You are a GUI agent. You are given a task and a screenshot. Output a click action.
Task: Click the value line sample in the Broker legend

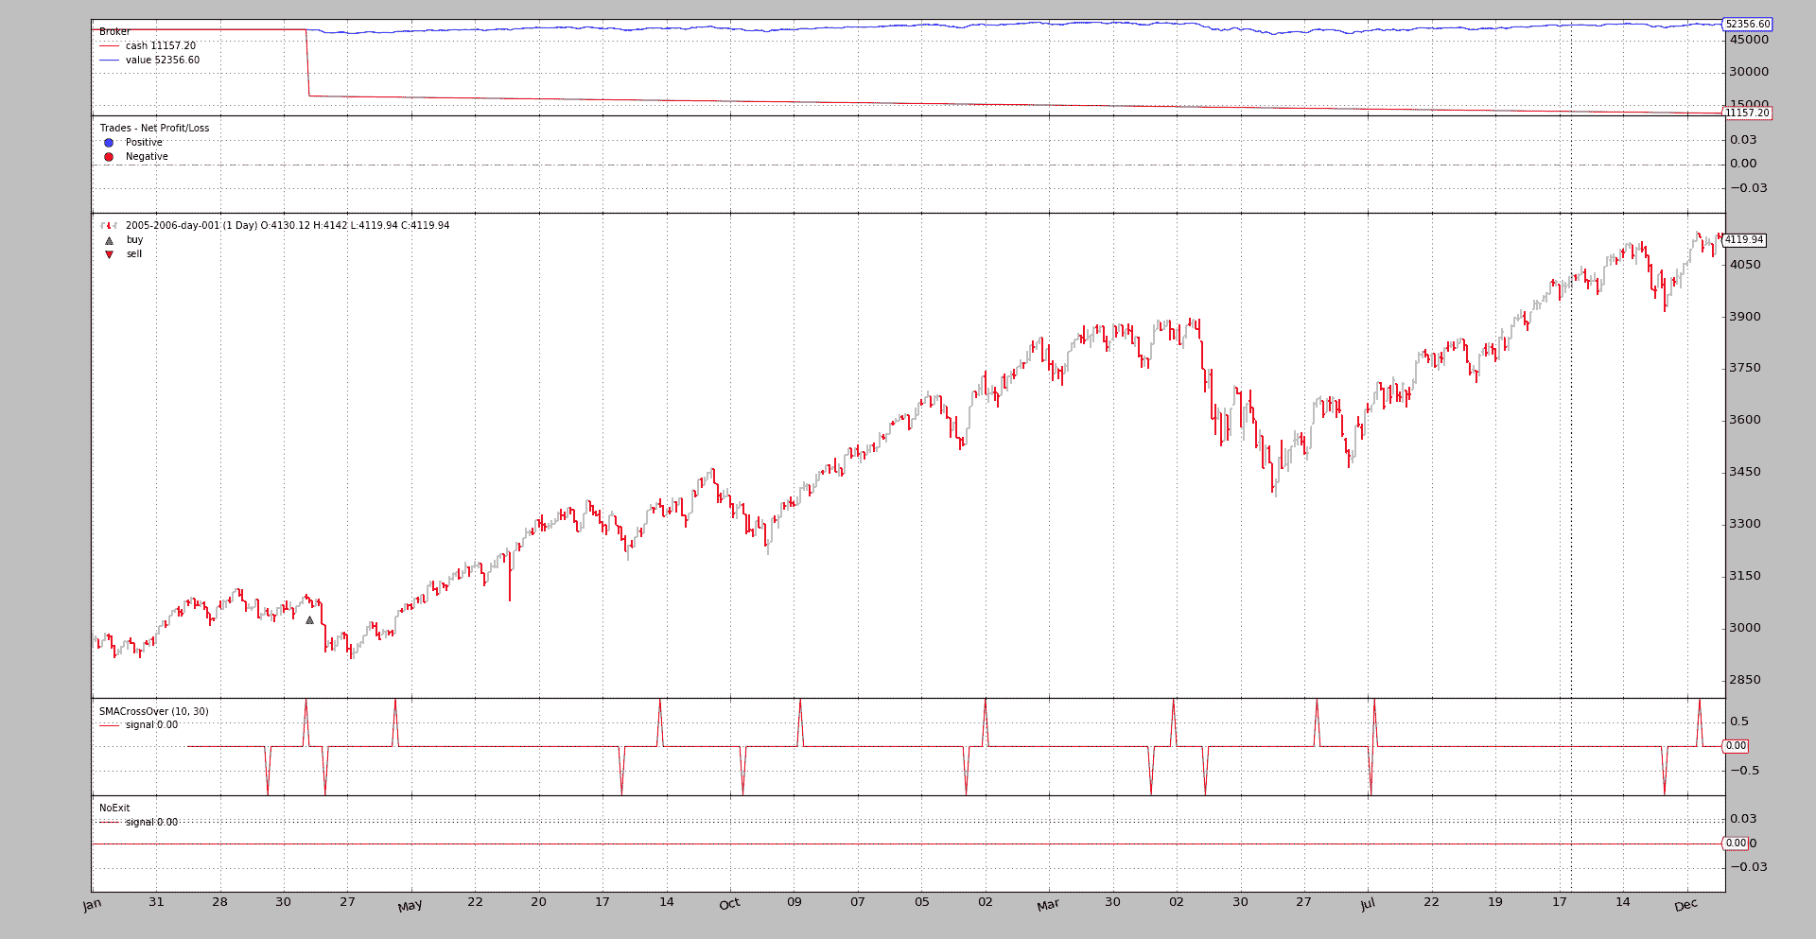tap(110, 61)
